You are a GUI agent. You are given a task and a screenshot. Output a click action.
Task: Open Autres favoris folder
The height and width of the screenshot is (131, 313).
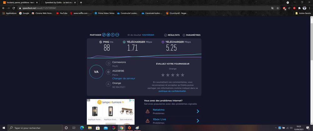303,13
